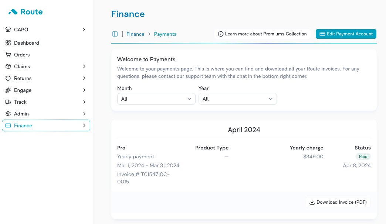The height and width of the screenshot is (224, 386).
Task: Click the Claims package icon
Action: [x=8, y=66]
